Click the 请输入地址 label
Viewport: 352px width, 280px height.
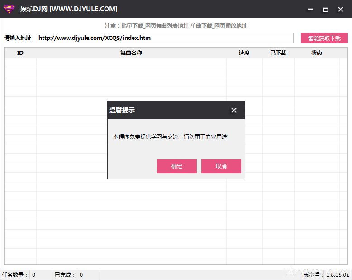coord(18,38)
